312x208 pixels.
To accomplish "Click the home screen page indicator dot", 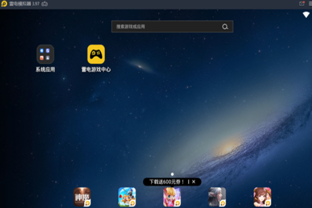I will (x=172, y=174).
